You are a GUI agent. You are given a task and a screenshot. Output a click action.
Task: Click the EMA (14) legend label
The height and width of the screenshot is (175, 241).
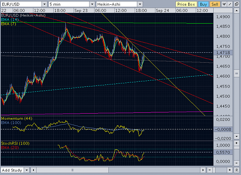pyautogui.click(x=10, y=20)
